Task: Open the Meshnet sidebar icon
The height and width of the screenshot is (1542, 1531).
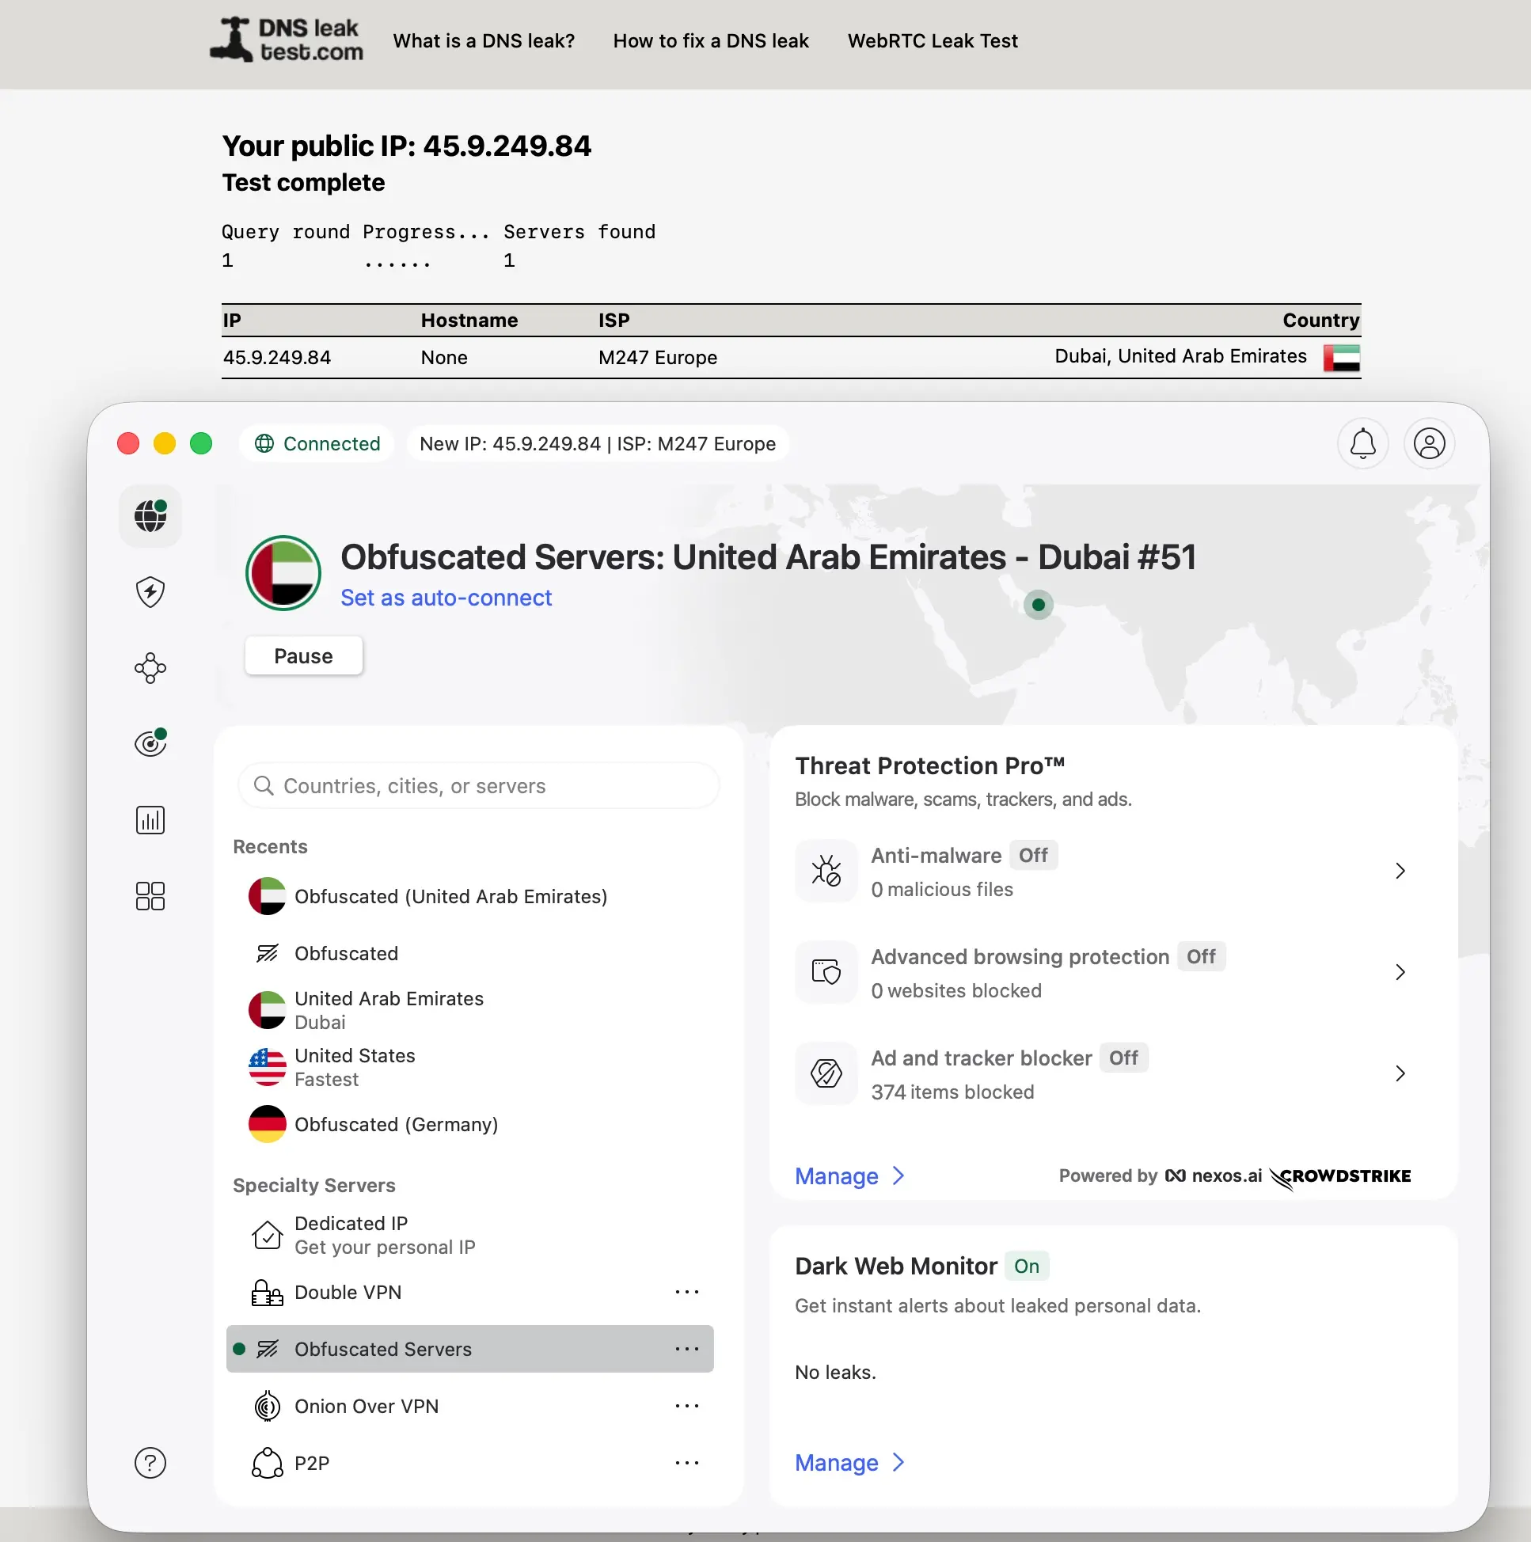Action: tap(150, 668)
